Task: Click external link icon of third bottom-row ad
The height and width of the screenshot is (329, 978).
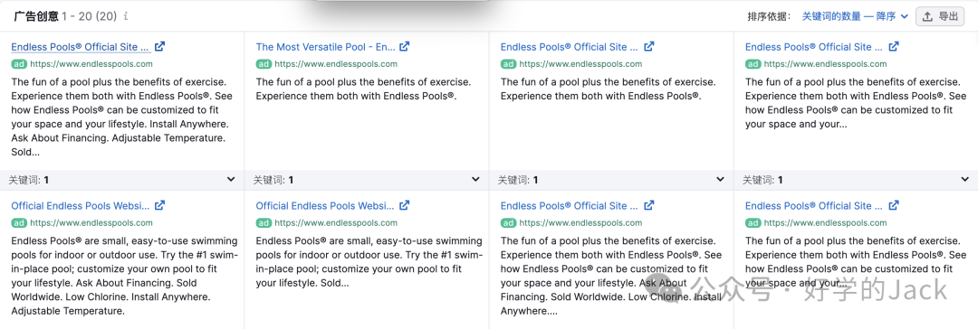Action: 649,205
